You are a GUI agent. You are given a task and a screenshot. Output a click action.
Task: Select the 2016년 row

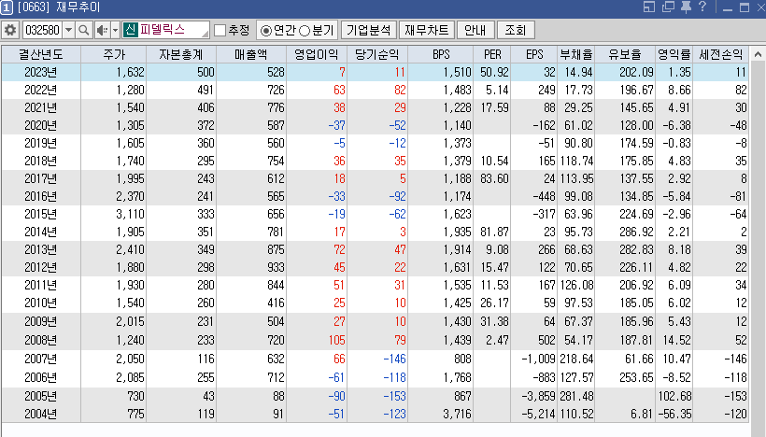[x=376, y=196]
